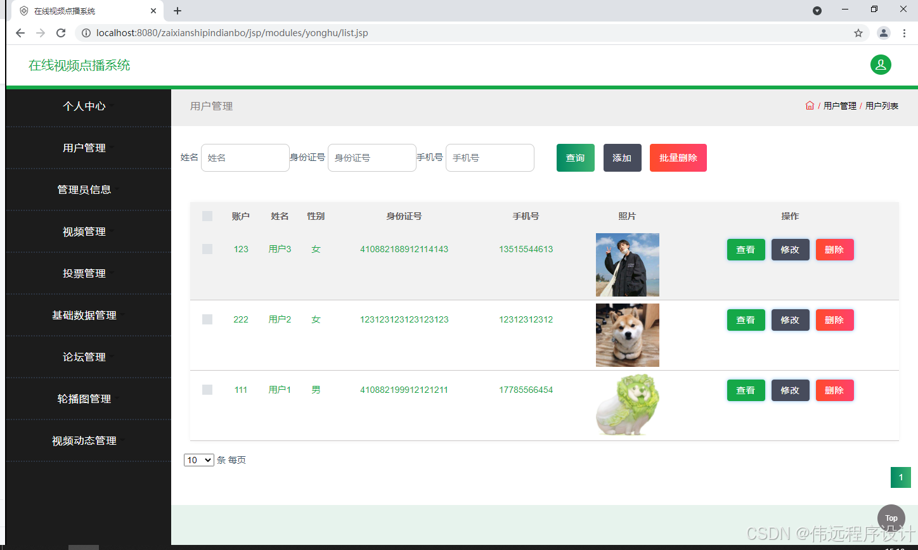Click the 在线视频点播系统 site title
918x550 pixels.
(79, 65)
